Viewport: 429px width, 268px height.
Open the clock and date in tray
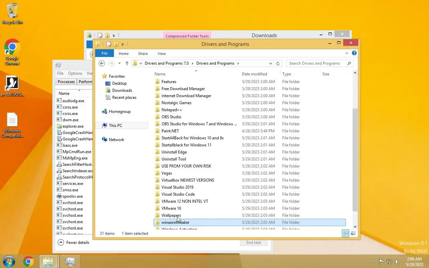pos(414,262)
